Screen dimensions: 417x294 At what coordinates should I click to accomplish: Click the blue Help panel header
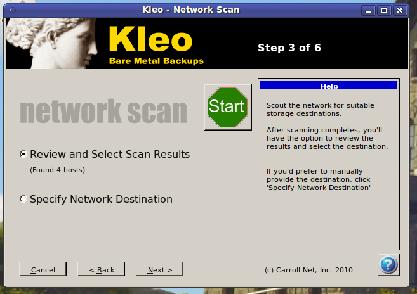(x=328, y=86)
